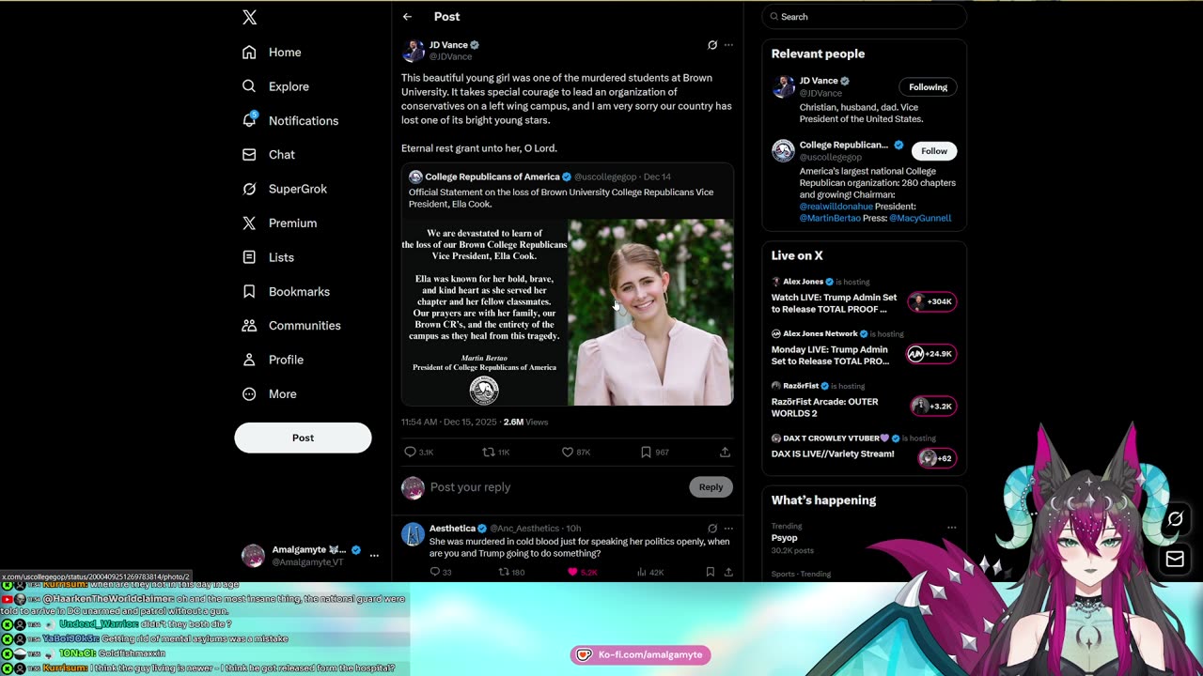Click the Lists icon

coord(249,257)
